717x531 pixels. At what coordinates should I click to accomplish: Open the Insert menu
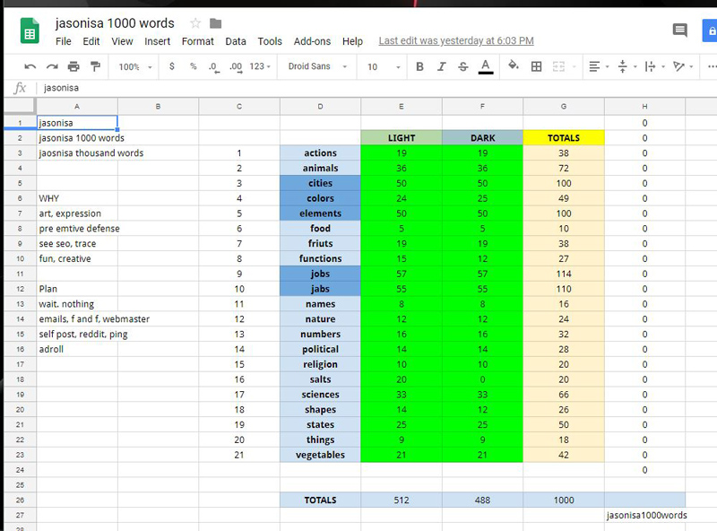[158, 41]
